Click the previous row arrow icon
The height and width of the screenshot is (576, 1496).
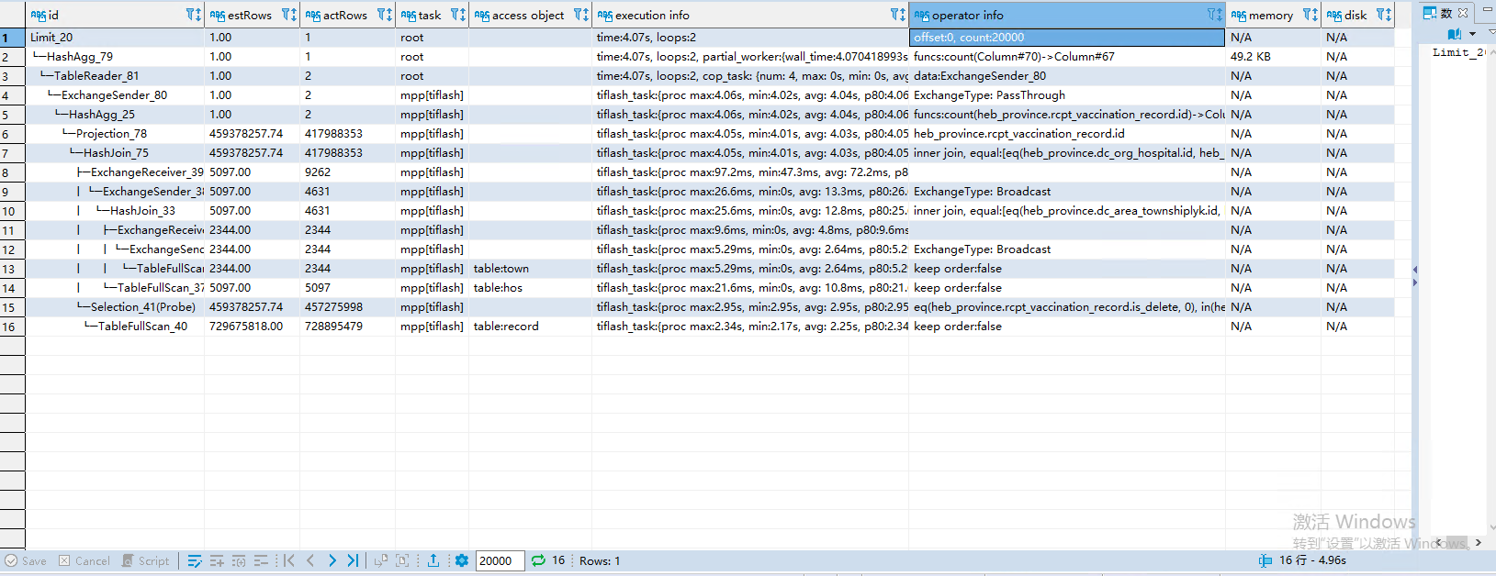tap(310, 560)
